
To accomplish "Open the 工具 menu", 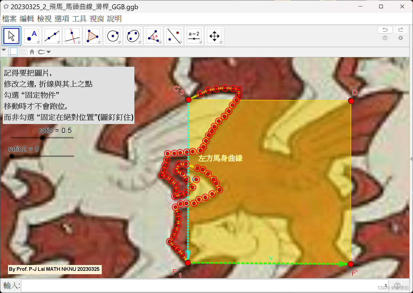I will coord(79,19).
